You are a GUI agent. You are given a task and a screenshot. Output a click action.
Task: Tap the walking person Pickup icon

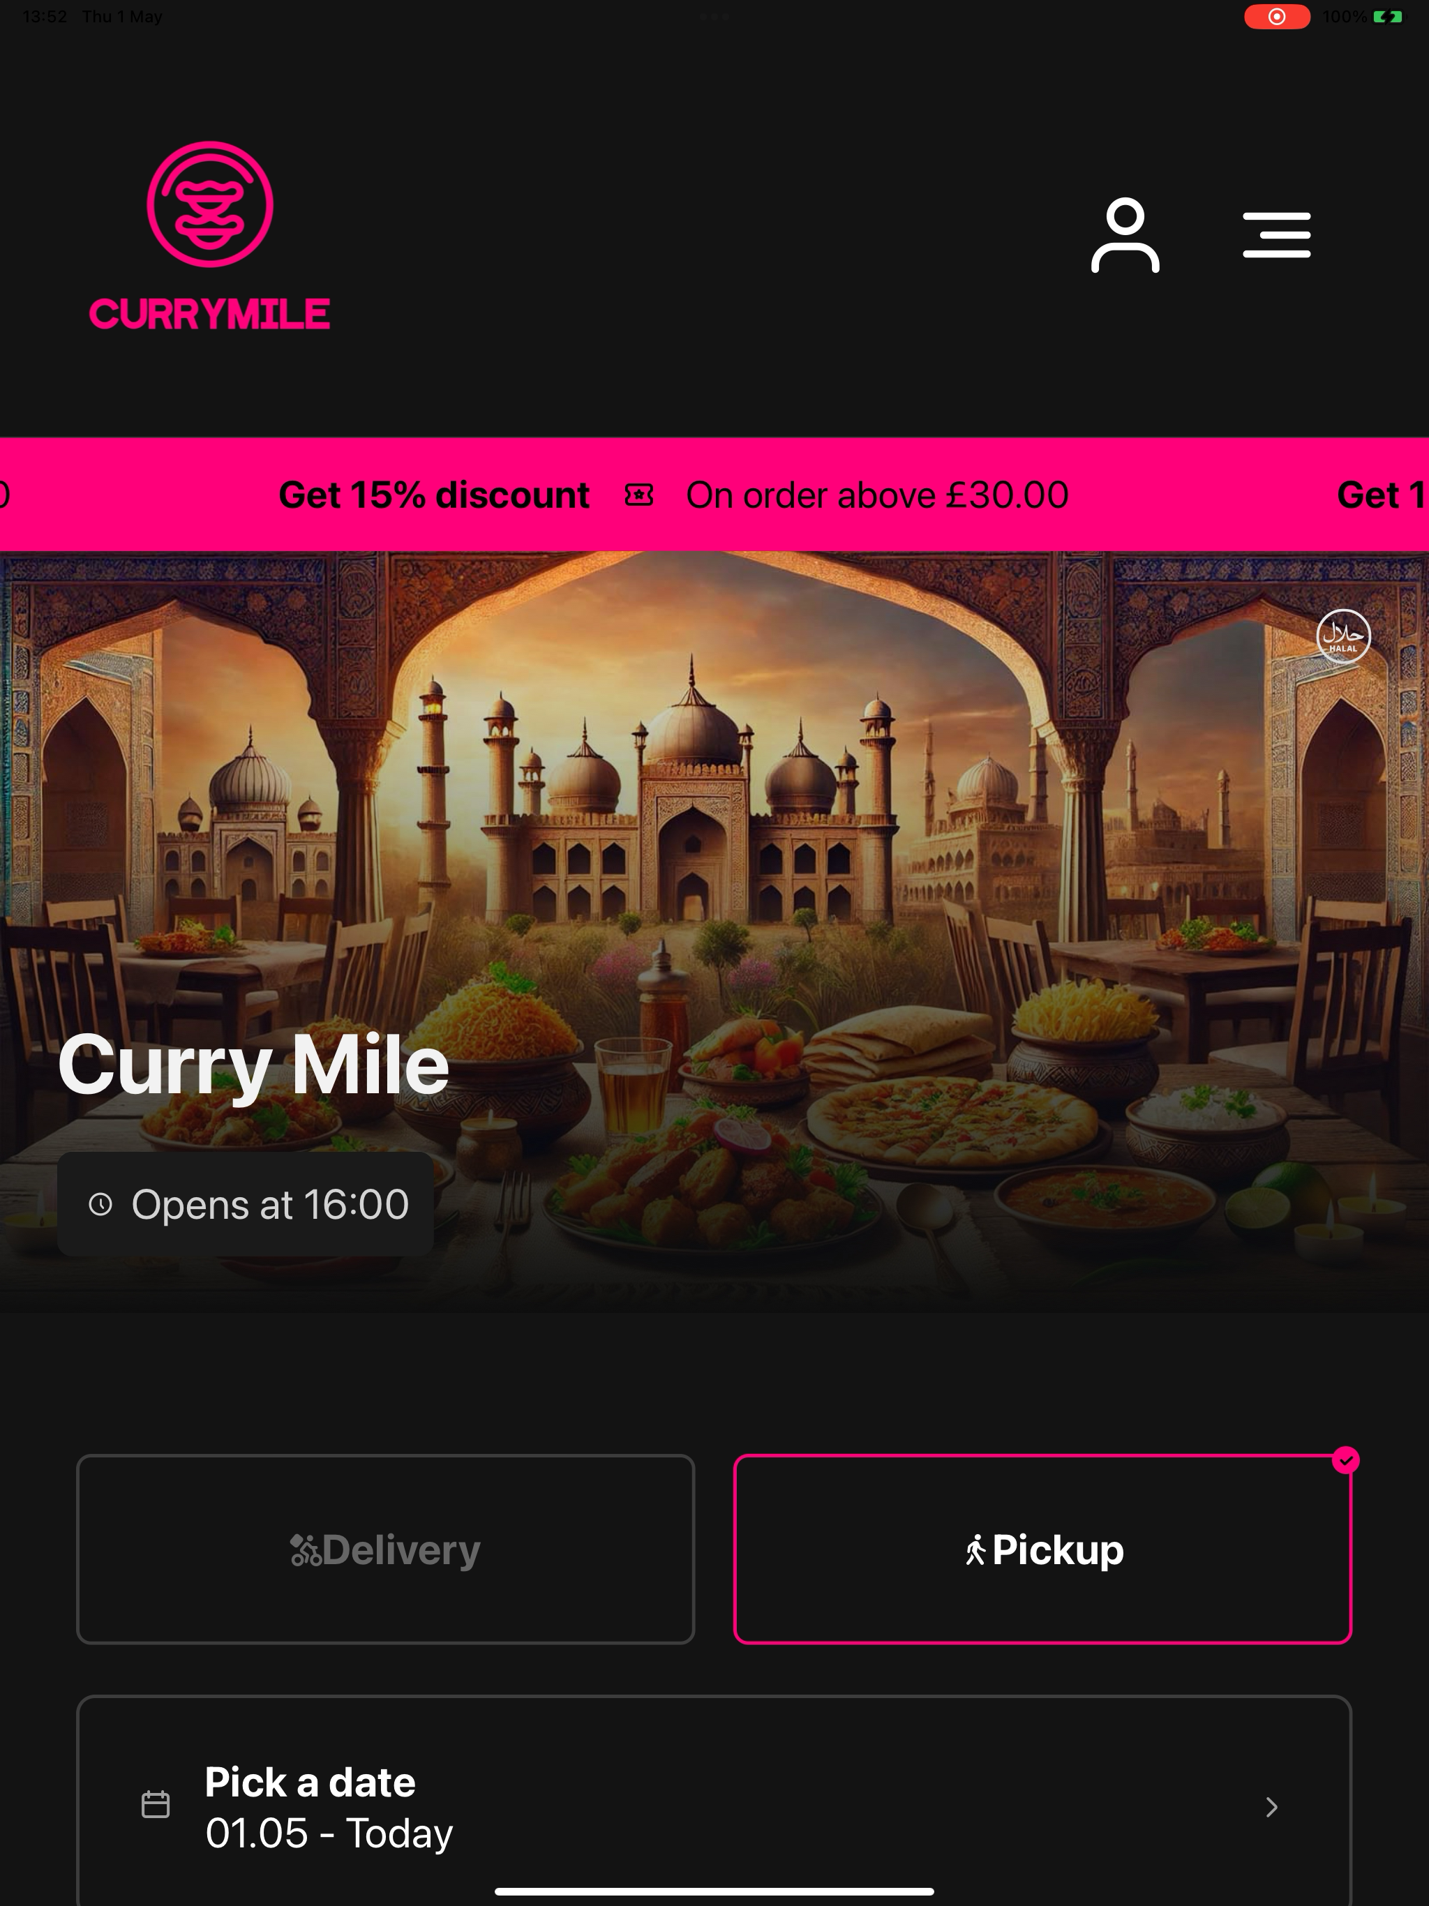coord(975,1550)
